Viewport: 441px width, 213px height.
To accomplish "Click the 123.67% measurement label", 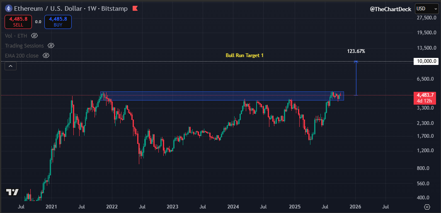I will click(356, 51).
